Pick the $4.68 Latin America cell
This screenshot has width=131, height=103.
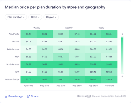(45, 49)
